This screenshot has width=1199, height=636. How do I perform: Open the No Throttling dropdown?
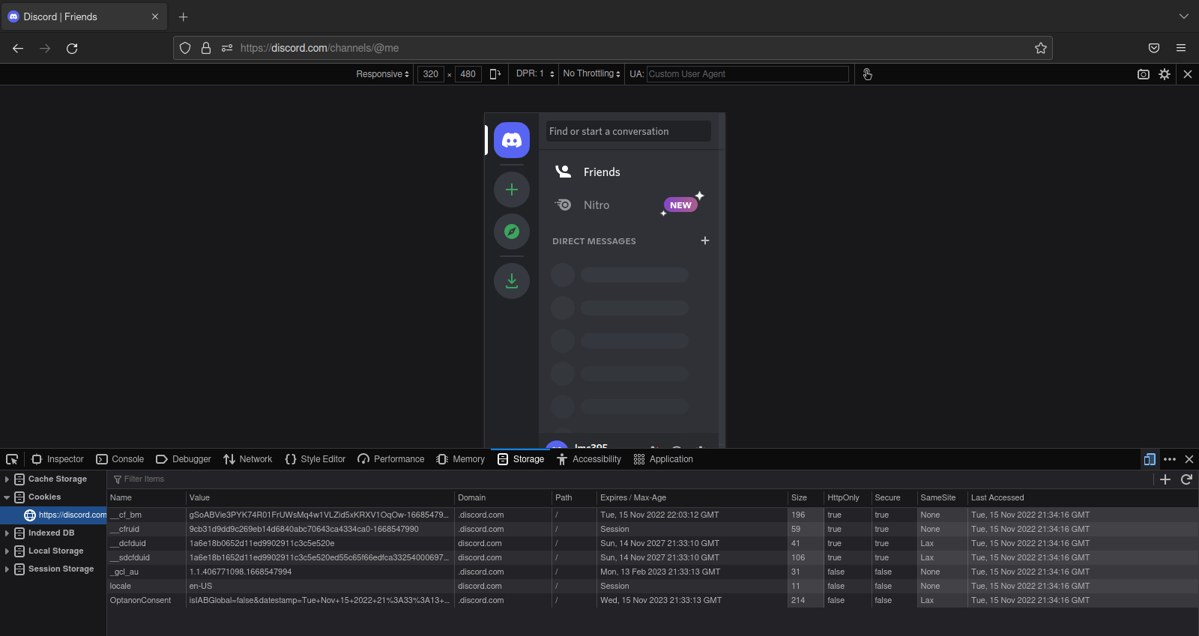point(592,74)
